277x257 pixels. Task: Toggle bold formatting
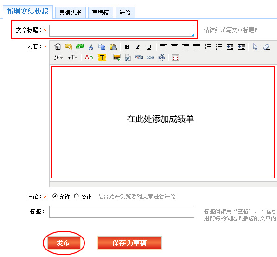[127, 47]
